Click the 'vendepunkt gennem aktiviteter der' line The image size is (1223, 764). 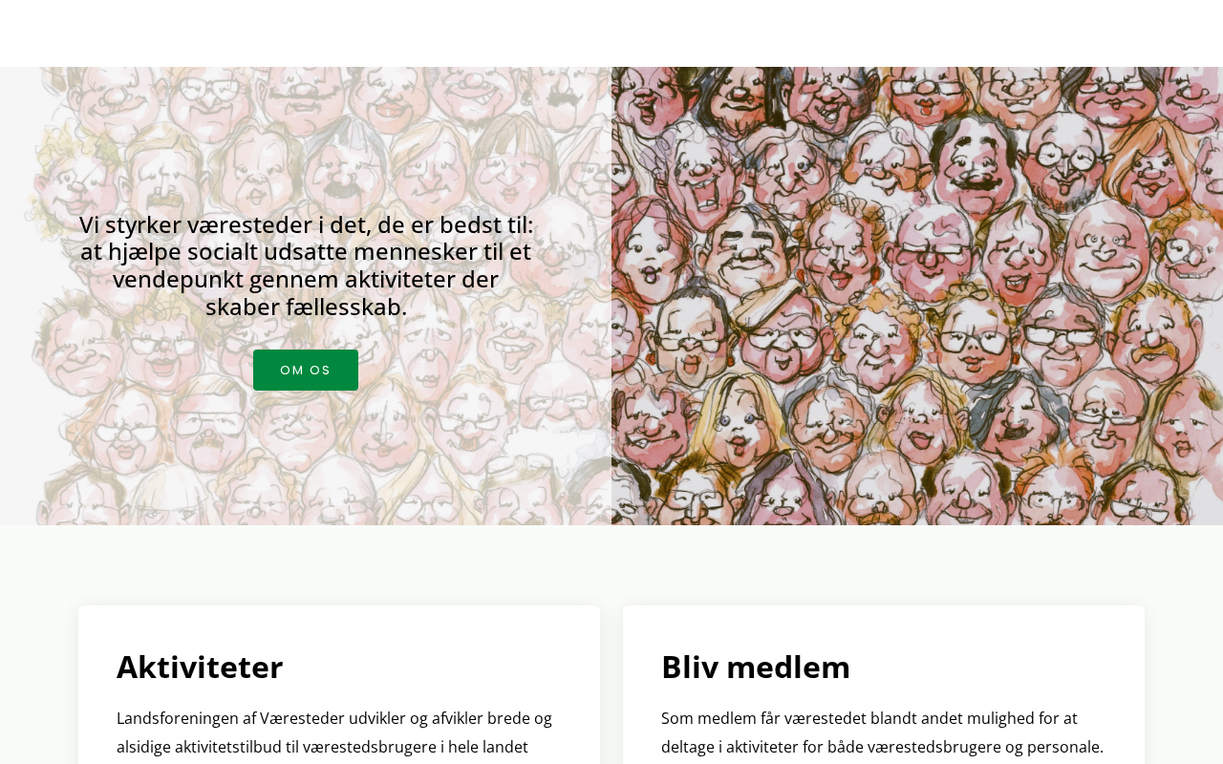click(x=306, y=279)
